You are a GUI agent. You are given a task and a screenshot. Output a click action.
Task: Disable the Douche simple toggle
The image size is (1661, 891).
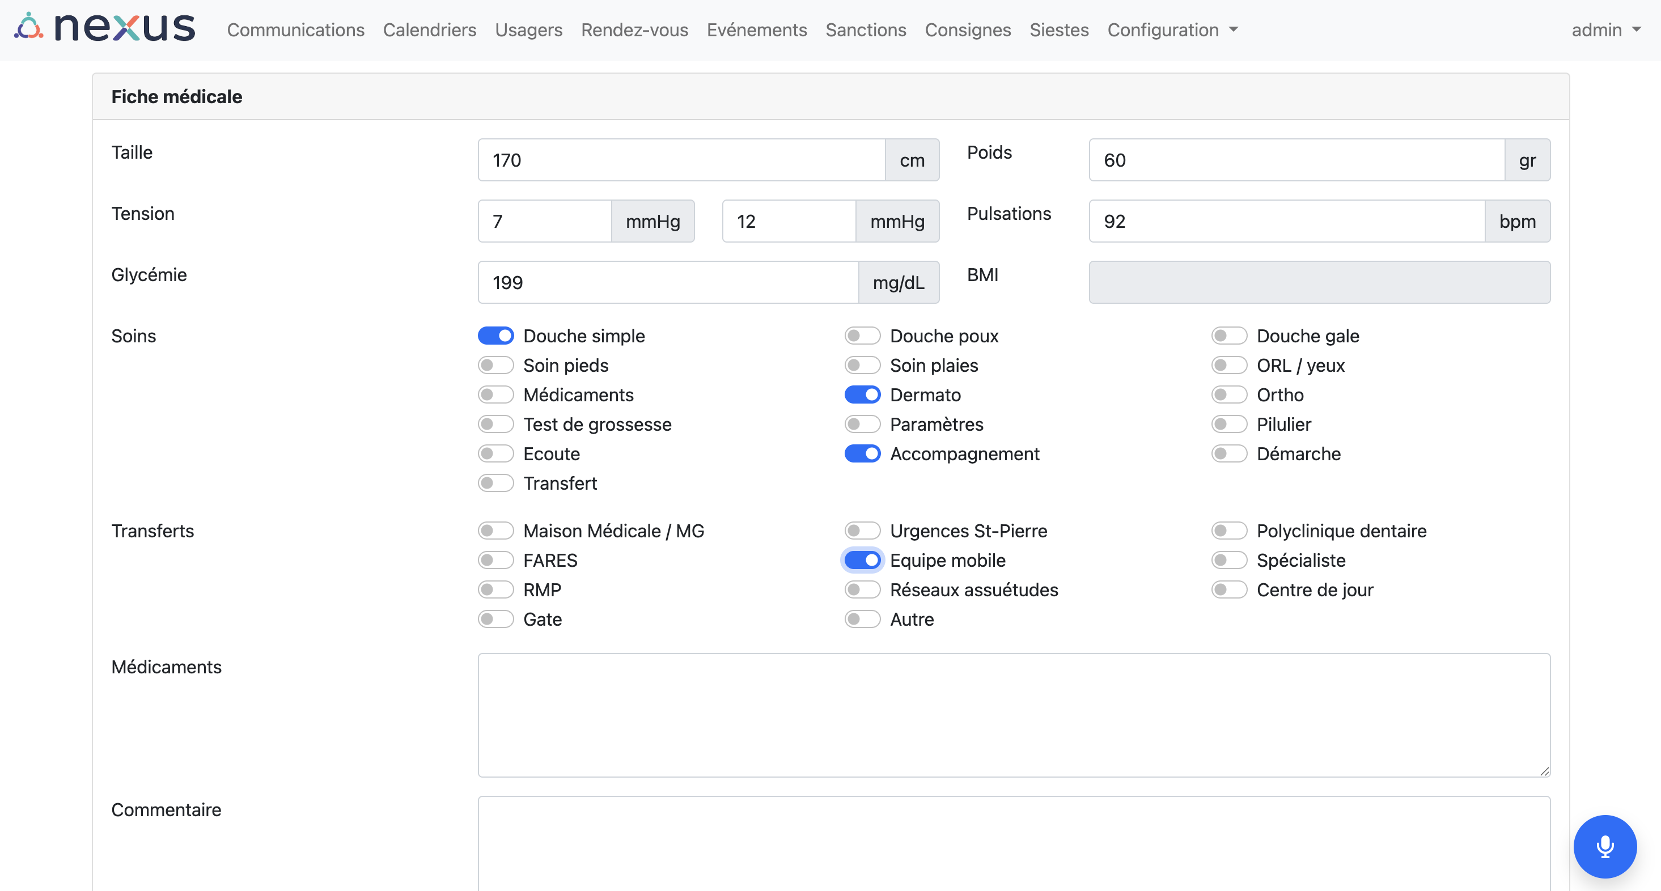[495, 336]
